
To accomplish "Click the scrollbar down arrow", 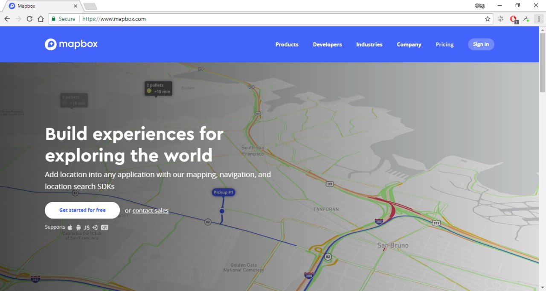I will pyautogui.click(x=543, y=287).
